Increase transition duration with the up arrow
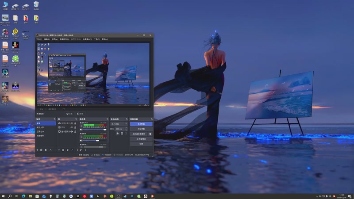354x199 pixels. coord(126,128)
